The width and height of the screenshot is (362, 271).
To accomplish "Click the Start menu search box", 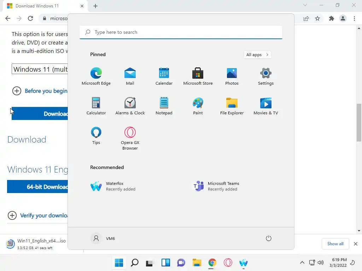I will 181,32.
